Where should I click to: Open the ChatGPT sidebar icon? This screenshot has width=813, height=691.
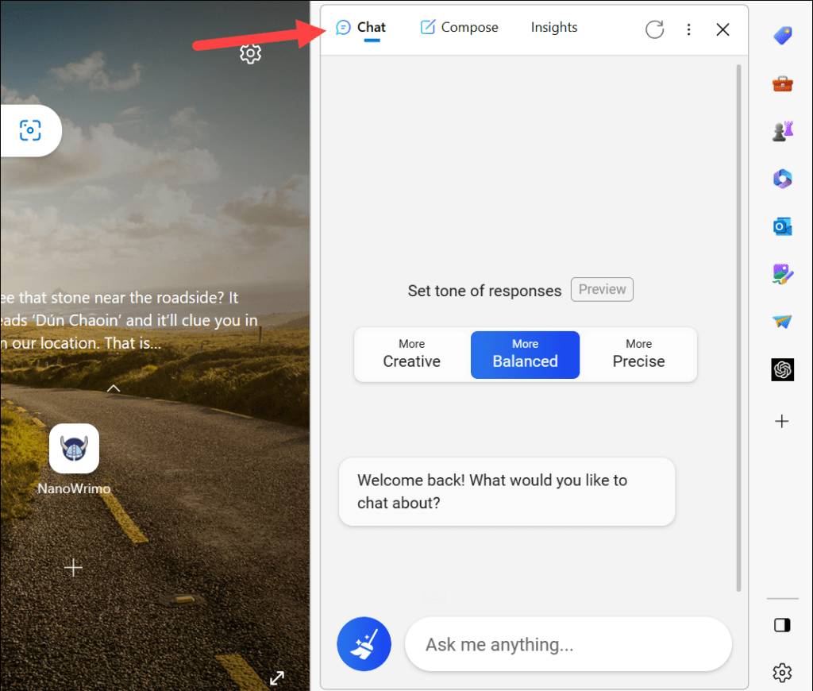pyautogui.click(x=782, y=369)
